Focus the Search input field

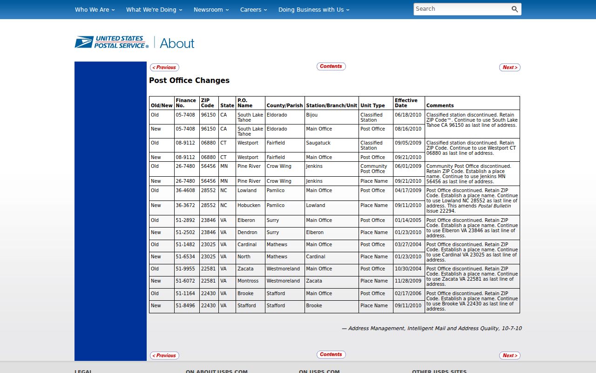(x=461, y=9)
